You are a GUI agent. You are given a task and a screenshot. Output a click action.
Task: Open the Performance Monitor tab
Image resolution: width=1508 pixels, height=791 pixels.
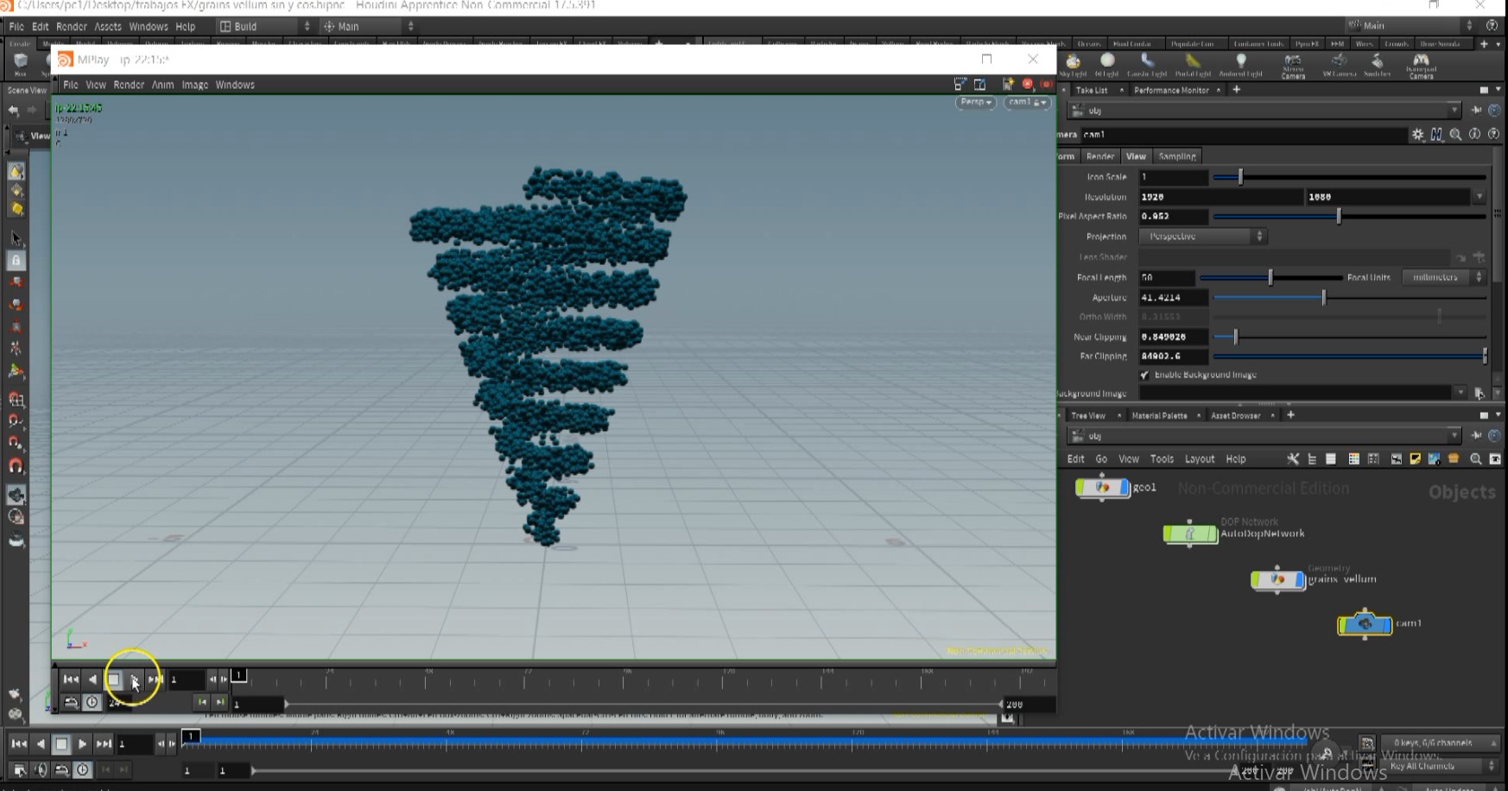(1171, 90)
